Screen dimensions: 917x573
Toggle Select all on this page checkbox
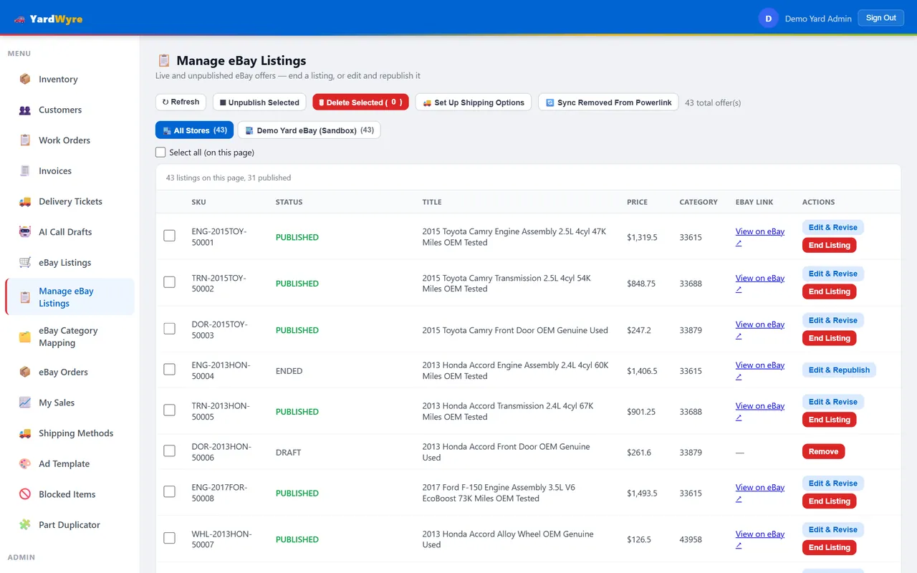pos(160,153)
